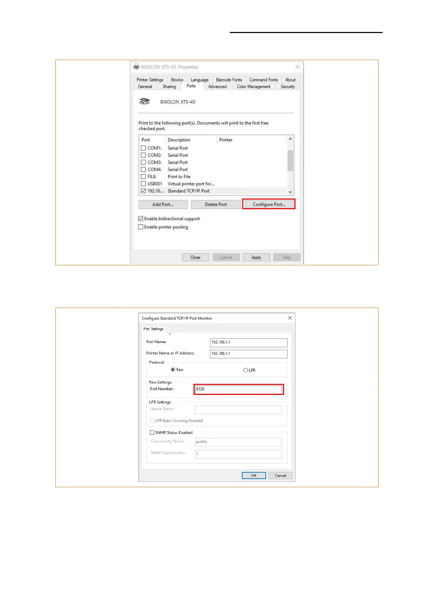The height and width of the screenshot is (598, 423).
Task: Open the Language tab
Action: pyautogui.click(x=200, y=80)
